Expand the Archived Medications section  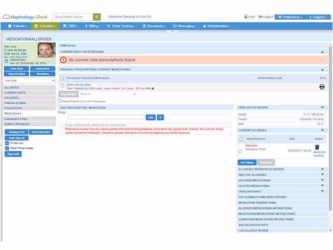click(x=322, y=180)
